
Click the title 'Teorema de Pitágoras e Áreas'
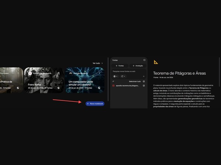[179, 73]
